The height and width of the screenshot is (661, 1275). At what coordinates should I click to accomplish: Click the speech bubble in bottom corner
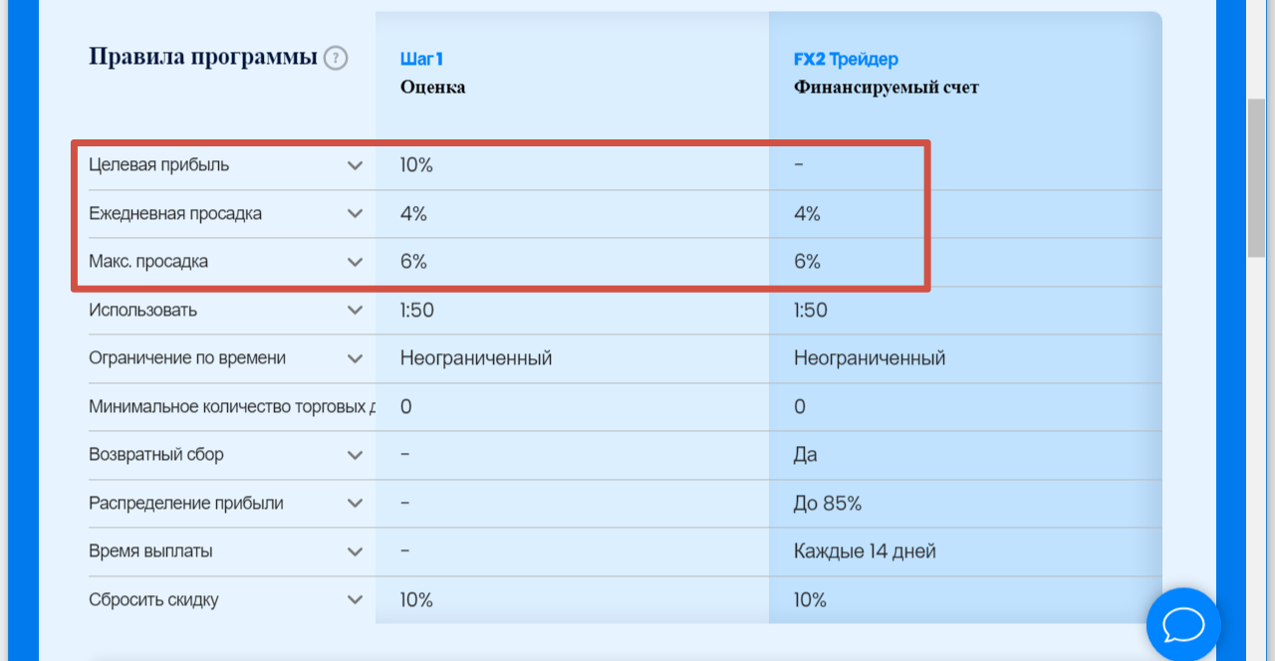[1183, 624]
